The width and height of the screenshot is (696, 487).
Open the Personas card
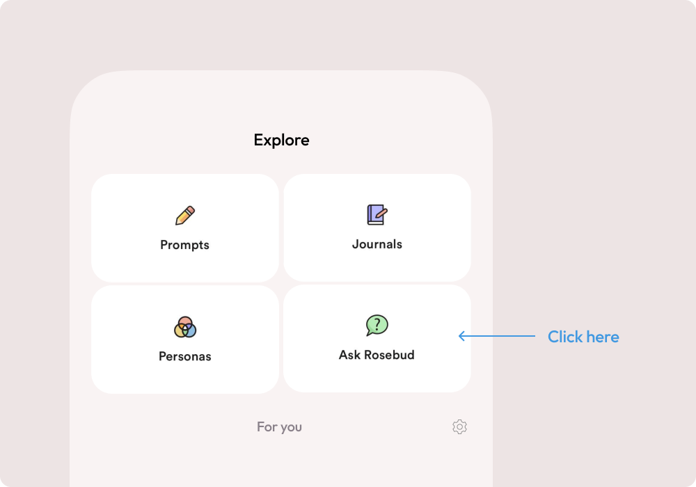(185, 340)
